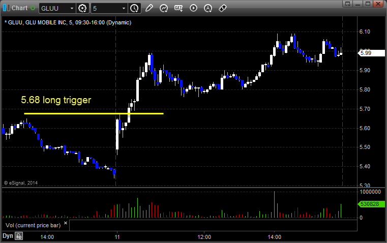
Task: Close the Vol study pane
Action: 66,223
